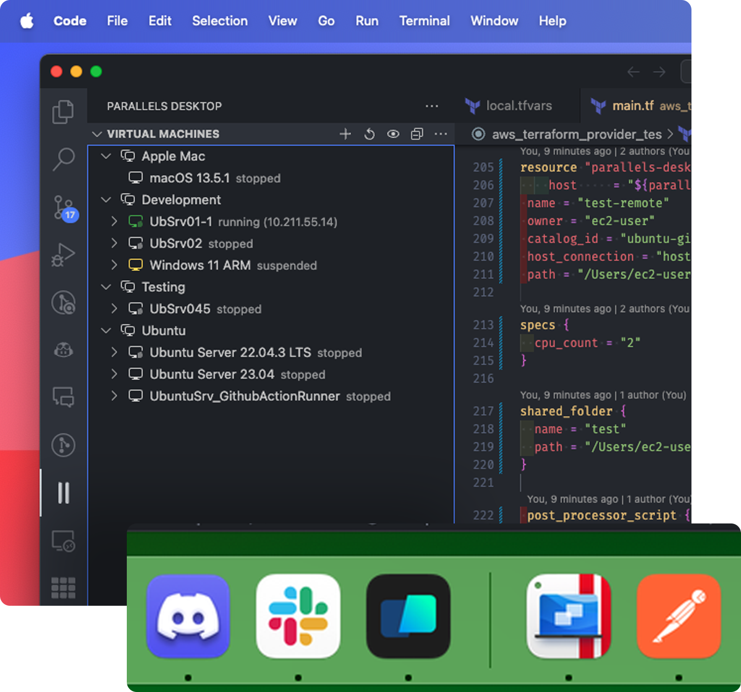Screen dimensions: 741x692
Task: Open the dark teal app in Dock
Action: pyautogui.click(x=408, y=616)
